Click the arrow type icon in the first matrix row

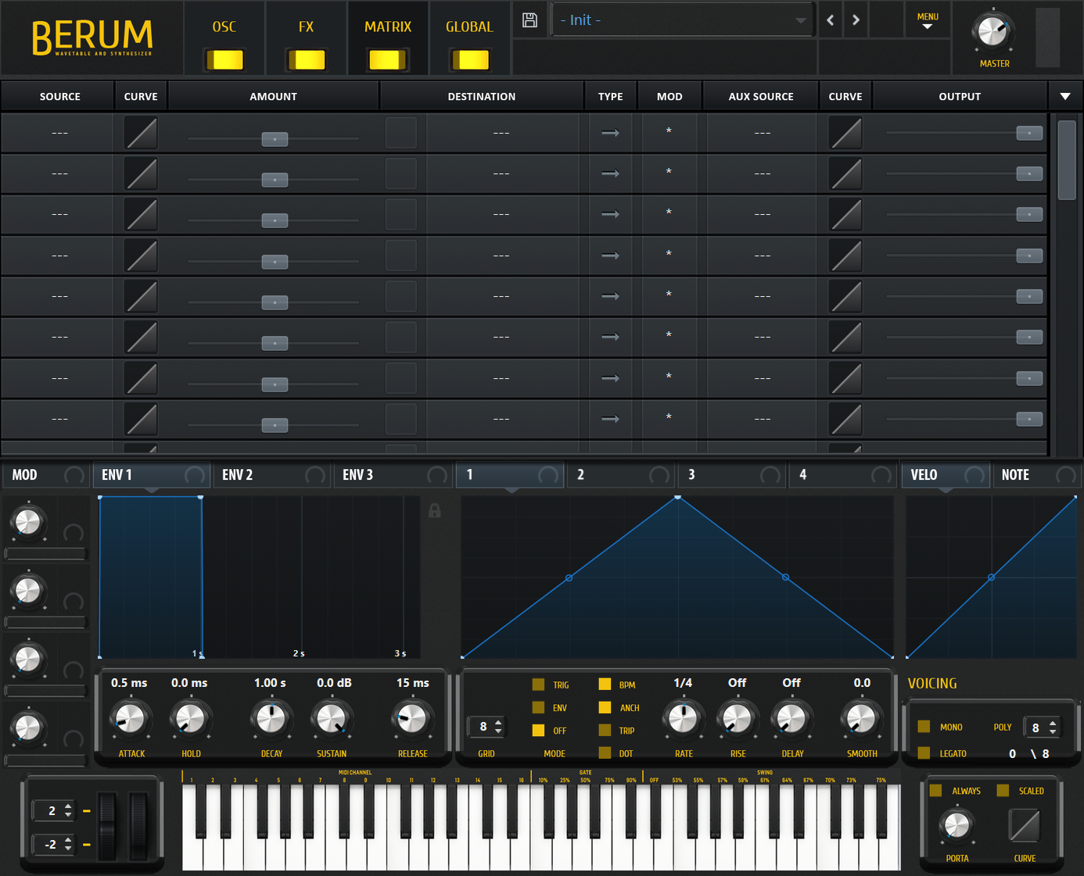tap(610, 133)
